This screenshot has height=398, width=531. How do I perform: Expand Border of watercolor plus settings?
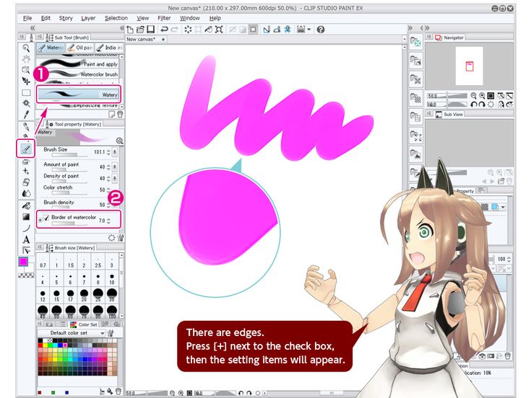click(40, 220)
